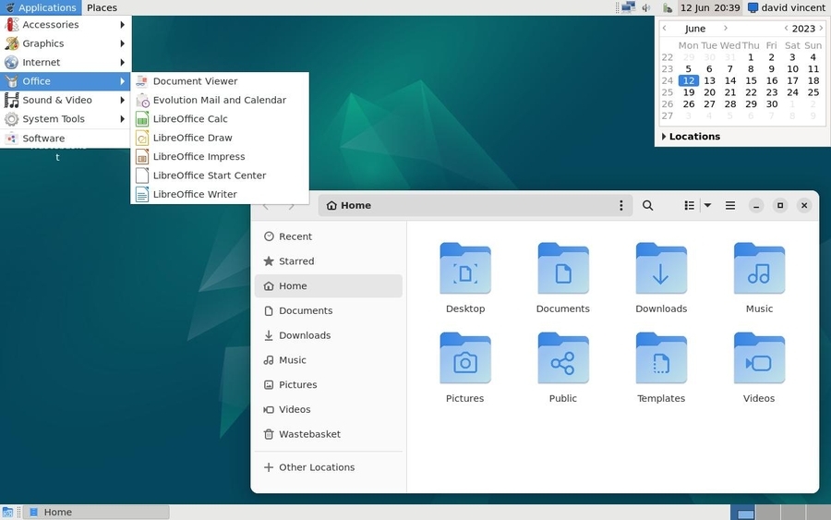Select June 15 in the calendar
This screenshot has width=831, height=520.
pos(751,80)
